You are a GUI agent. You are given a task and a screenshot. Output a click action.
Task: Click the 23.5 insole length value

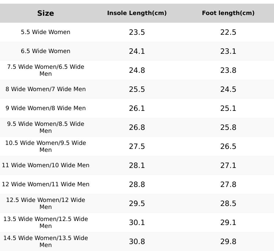[137, 32]
